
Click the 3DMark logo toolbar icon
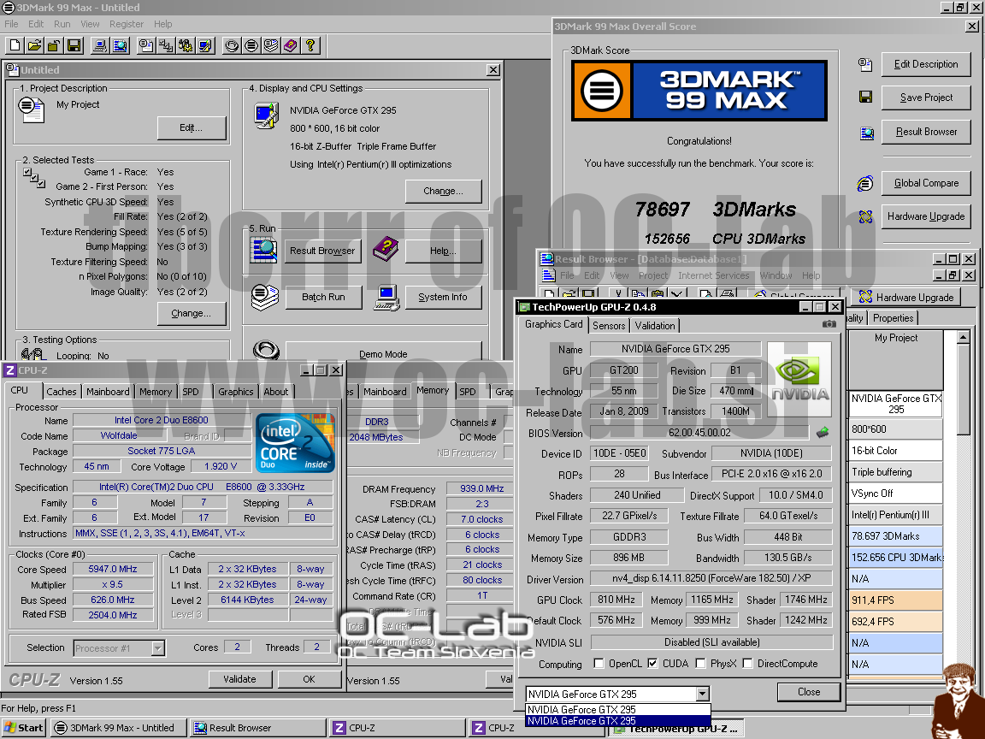pos(251,46)
